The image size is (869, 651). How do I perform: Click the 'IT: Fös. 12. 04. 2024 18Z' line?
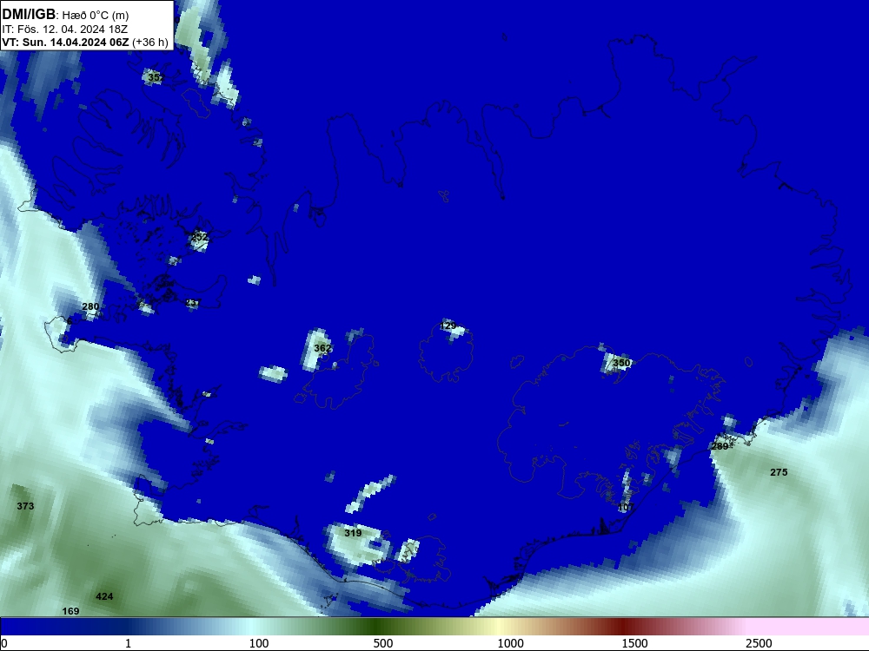tap(65, 30)
